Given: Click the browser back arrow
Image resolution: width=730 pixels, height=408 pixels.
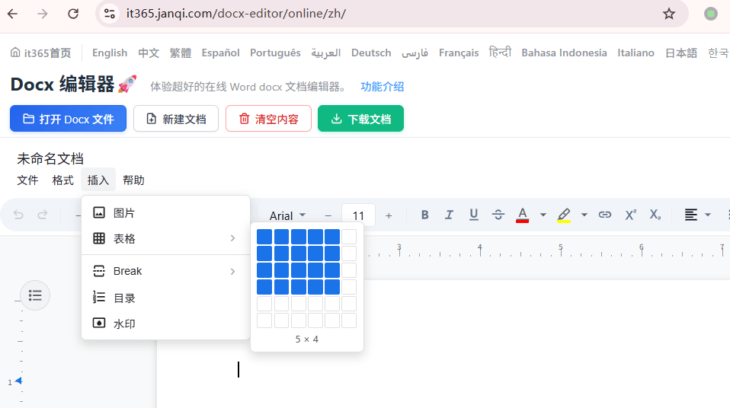Looking at the screenshot, I should [x=12, y=14].
